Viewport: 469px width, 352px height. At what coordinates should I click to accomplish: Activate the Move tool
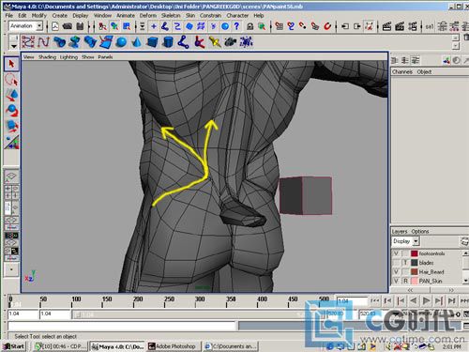pos(11,95)
